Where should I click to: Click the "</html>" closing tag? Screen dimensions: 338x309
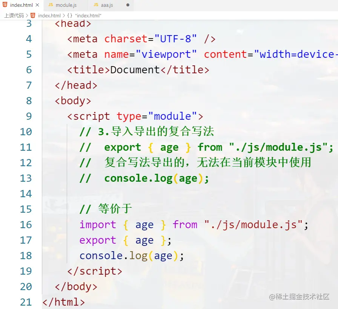pos(64,302)
